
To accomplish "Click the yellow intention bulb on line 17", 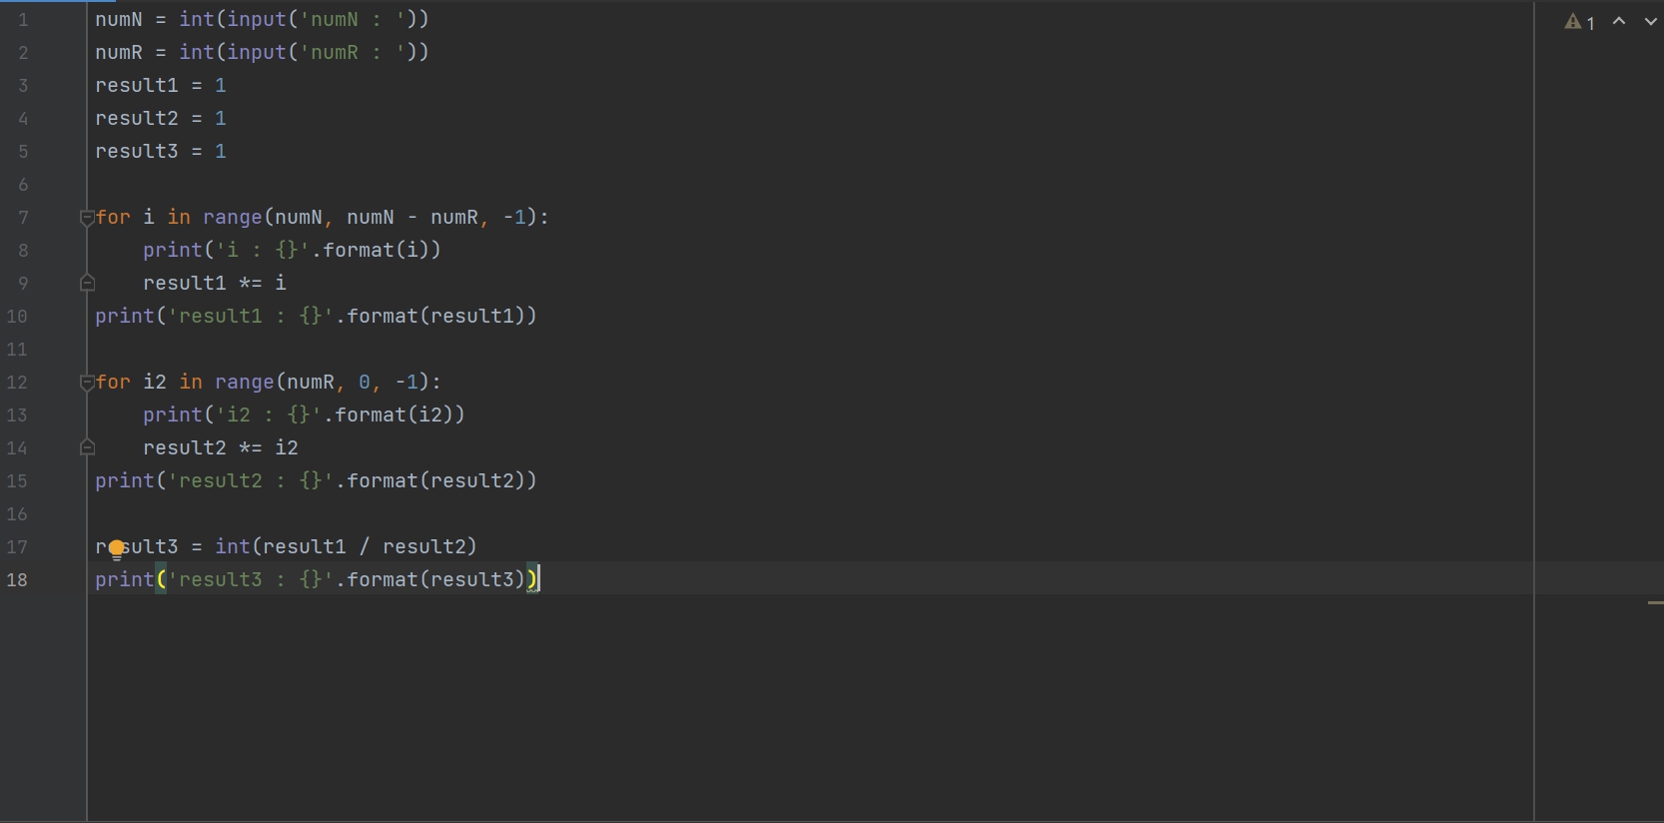I will [x=117, y=548].
